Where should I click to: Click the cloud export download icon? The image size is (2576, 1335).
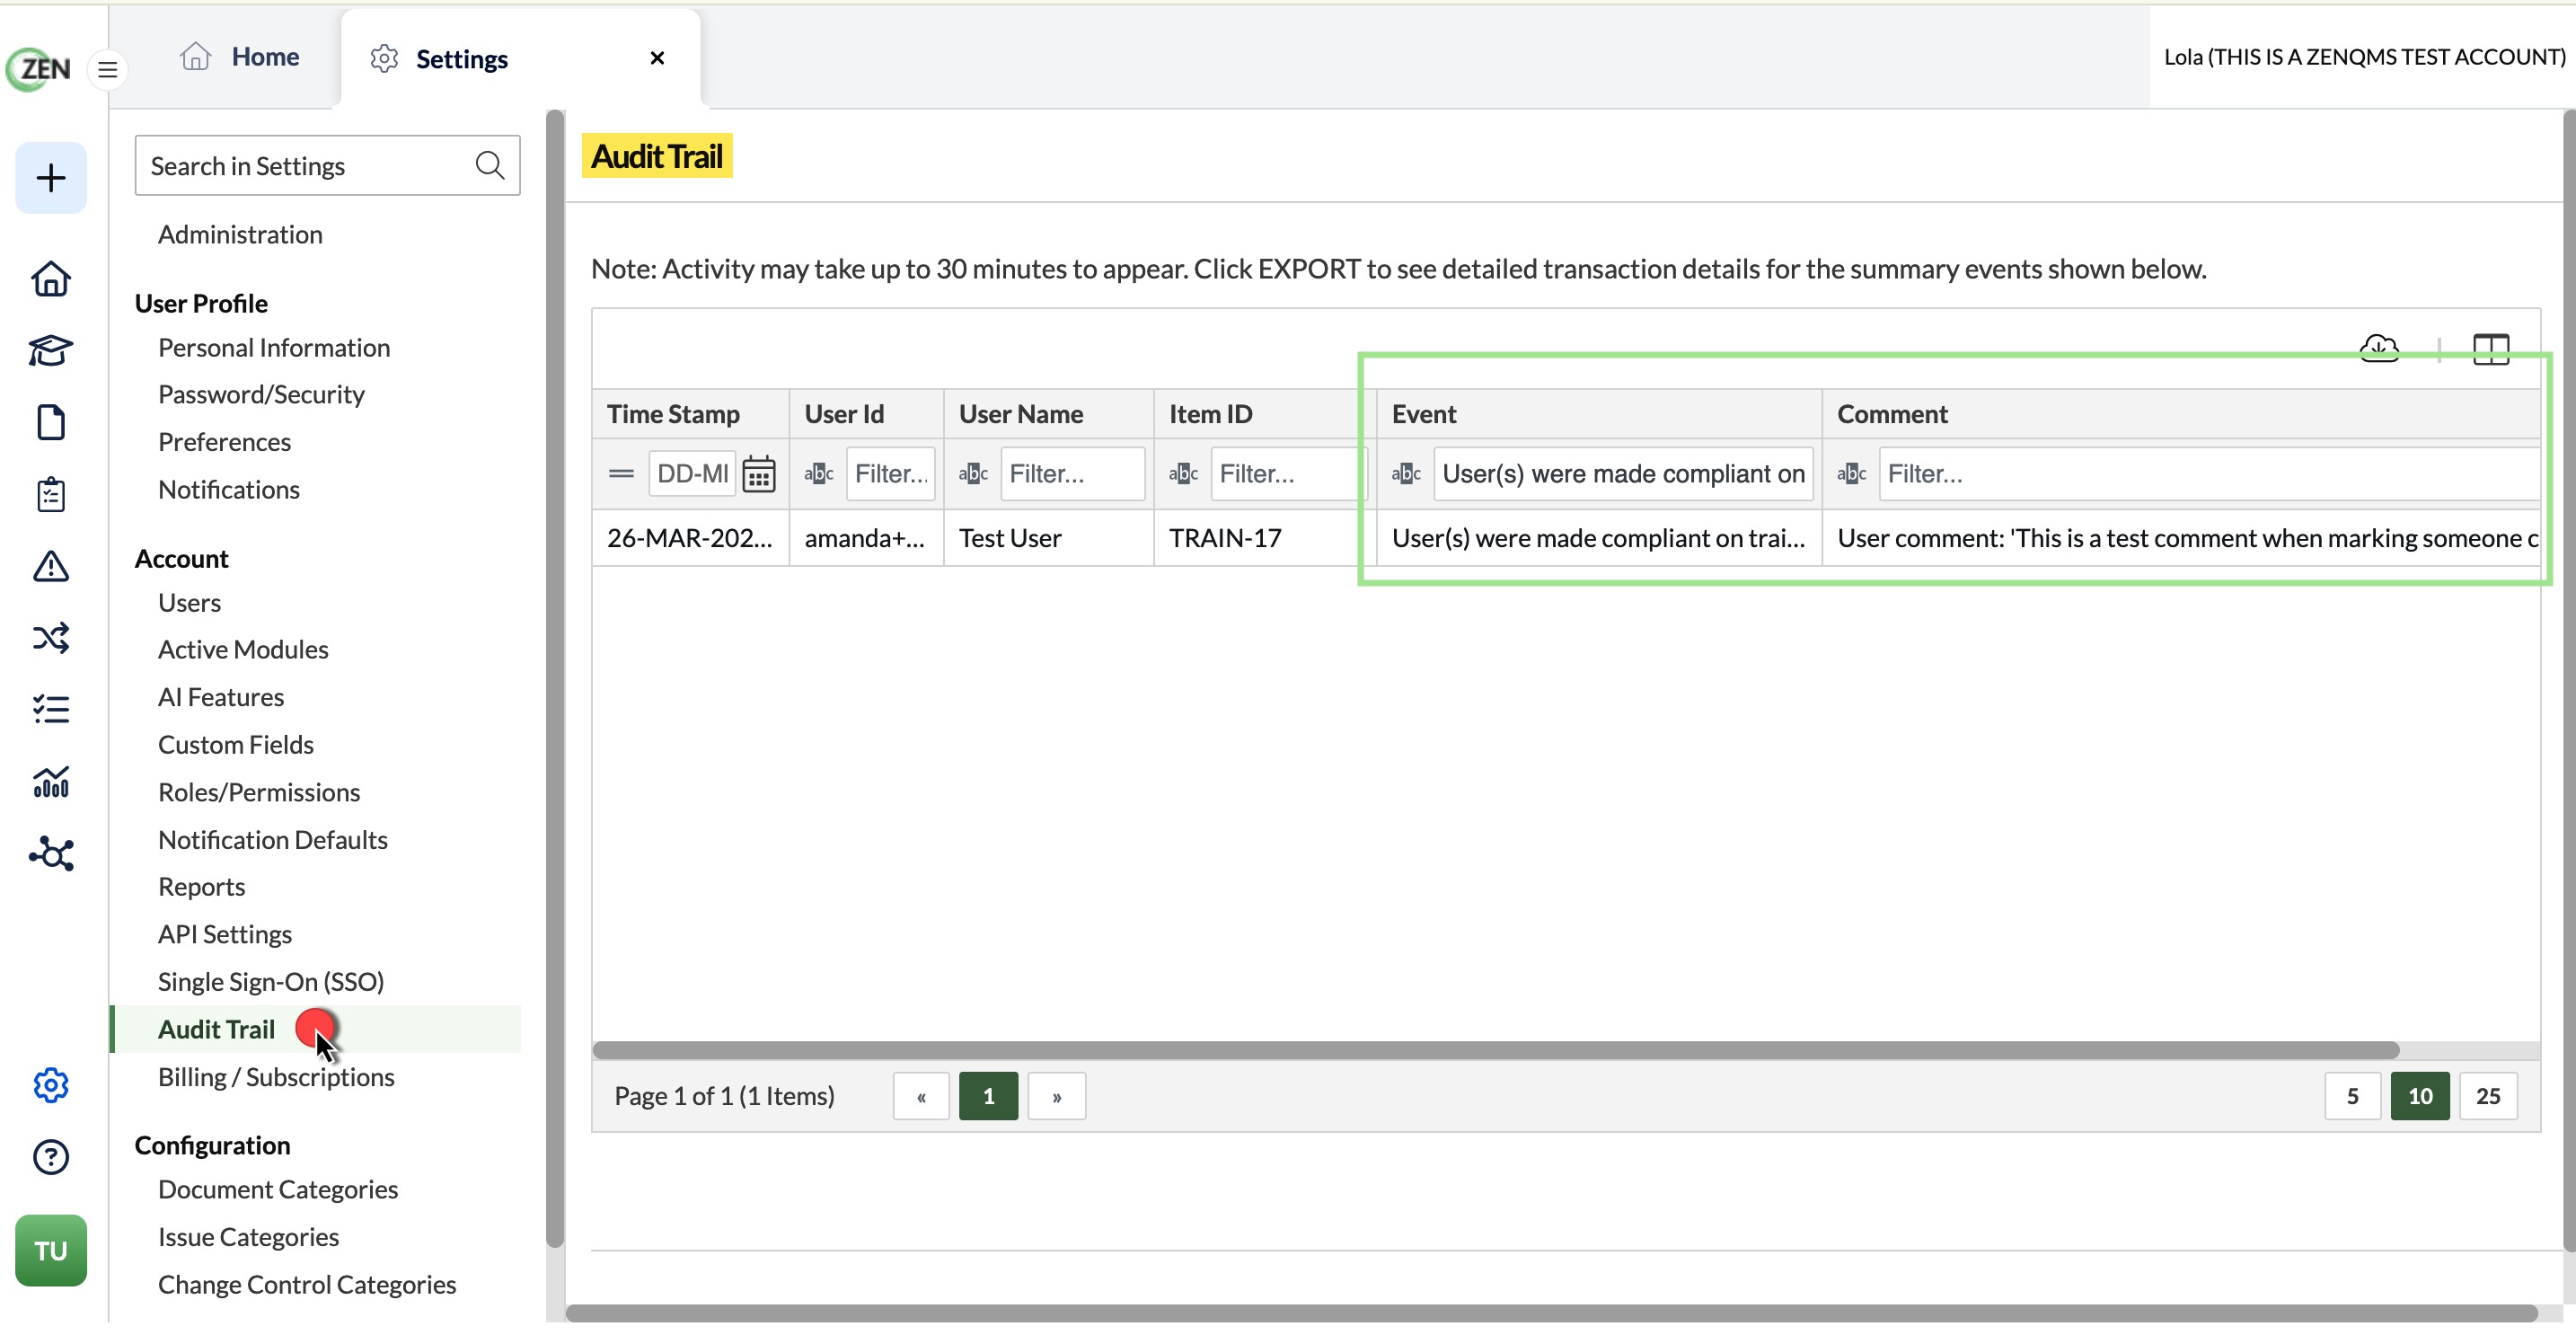point(2379,350)
